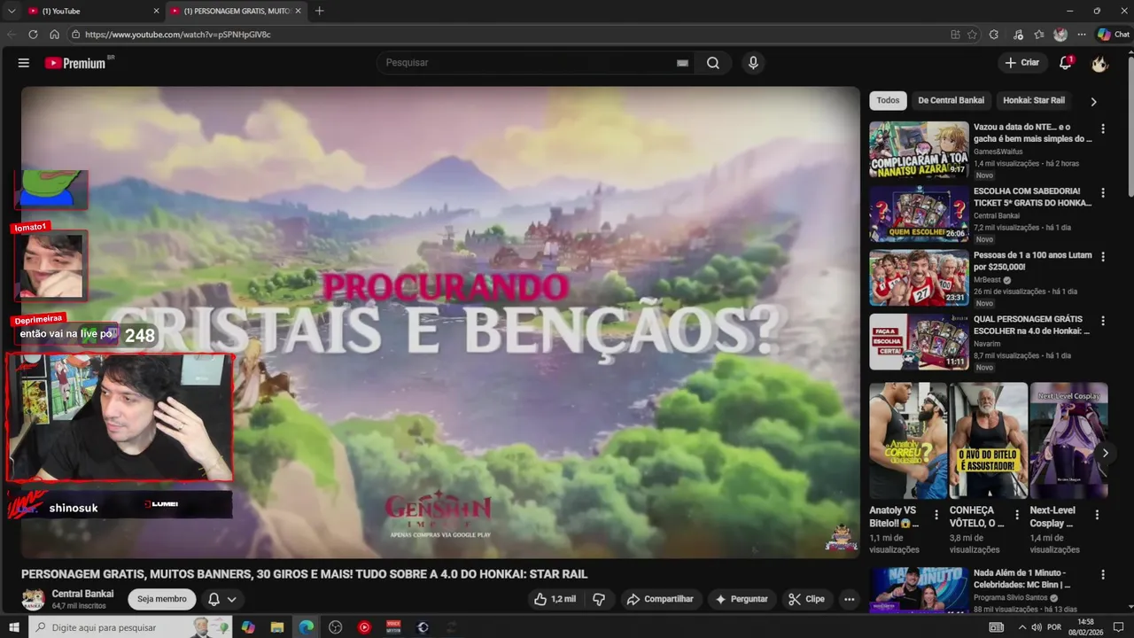
Task: Open options for CONHEÇA VÔTELO short
Action: (1017, 515)
